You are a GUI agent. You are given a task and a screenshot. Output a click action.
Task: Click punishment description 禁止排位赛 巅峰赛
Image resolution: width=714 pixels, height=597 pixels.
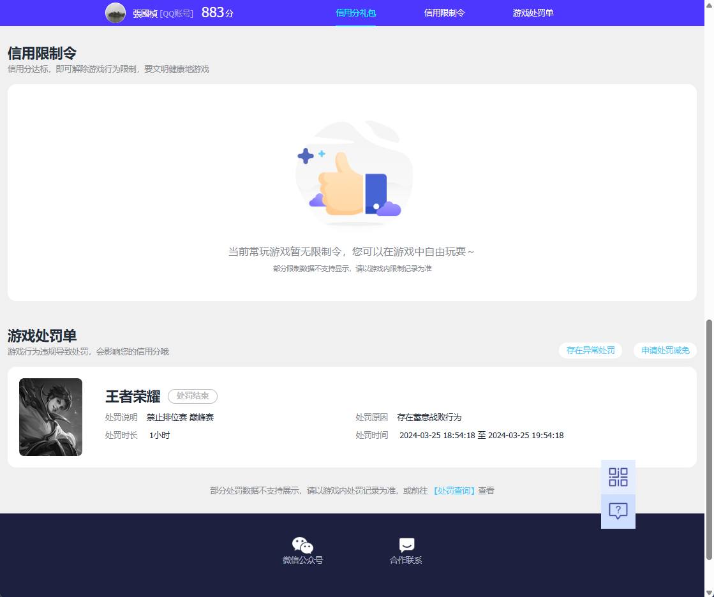(x=180, y=417)
